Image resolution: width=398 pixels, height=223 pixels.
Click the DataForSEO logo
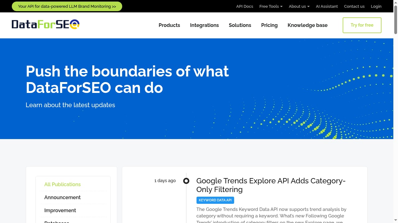pyautogui.click(x=46, y=24)
